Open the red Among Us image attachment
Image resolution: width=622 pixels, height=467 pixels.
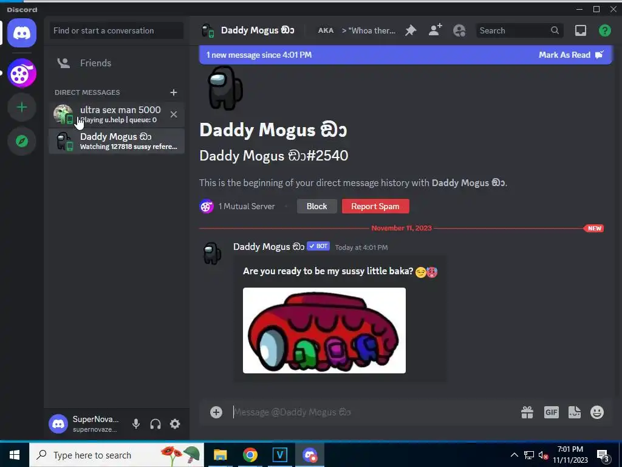(324, 330)
